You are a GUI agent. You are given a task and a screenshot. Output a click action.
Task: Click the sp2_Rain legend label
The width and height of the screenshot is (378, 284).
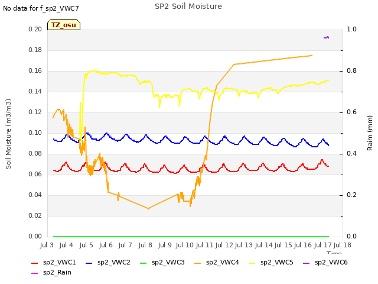coord(57,273)
